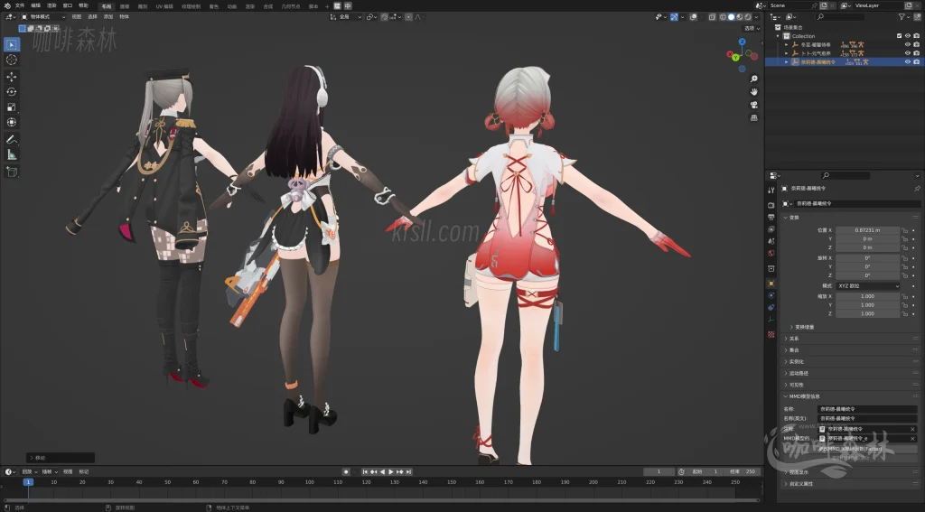Open the View Layer properties tab
The image size is (925, 512).
pyautogui.click(x=771, y=228)
